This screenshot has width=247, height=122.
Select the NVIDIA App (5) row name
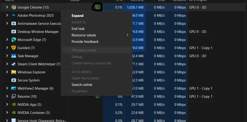pos(30,105)
